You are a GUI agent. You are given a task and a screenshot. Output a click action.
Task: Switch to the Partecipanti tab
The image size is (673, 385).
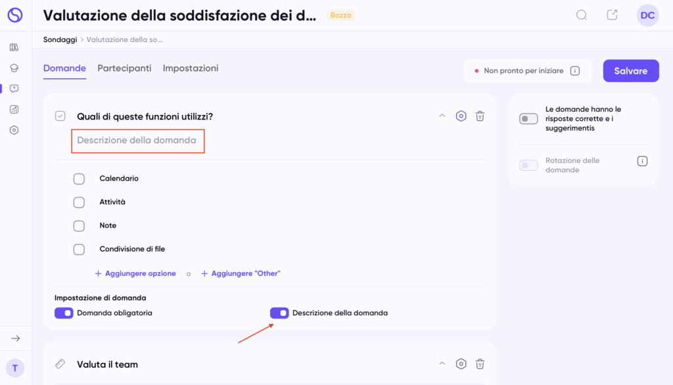click(x=124, y=68)
